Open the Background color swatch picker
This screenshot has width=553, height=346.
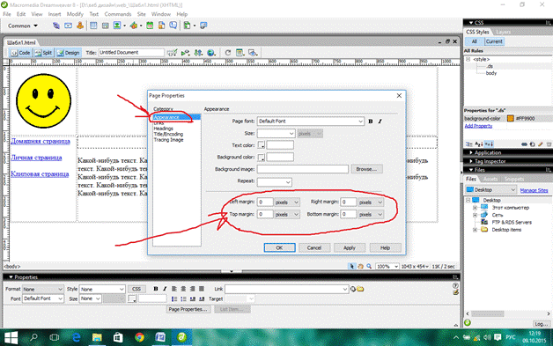261,157
